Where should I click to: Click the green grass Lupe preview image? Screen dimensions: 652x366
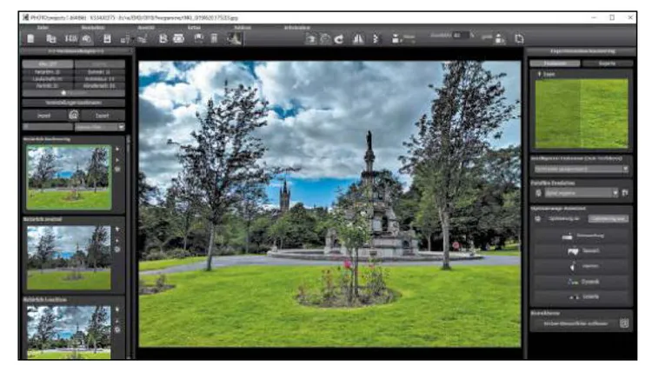[x=582, y=114]
